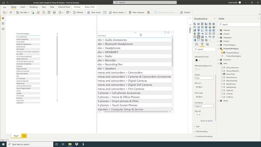Click the format options search box
Screen dimensions: 261x147
click(x=204, y=49)
